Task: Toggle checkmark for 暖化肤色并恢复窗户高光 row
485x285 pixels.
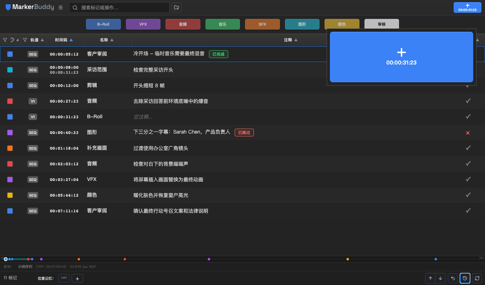Action: (x=468, y=195)
